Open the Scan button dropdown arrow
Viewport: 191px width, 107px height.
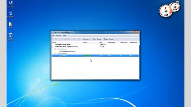[61, 39]
